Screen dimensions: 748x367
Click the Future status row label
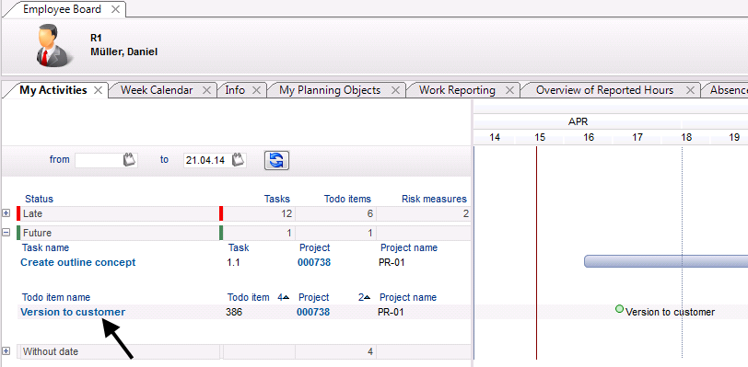pos(37,233)
